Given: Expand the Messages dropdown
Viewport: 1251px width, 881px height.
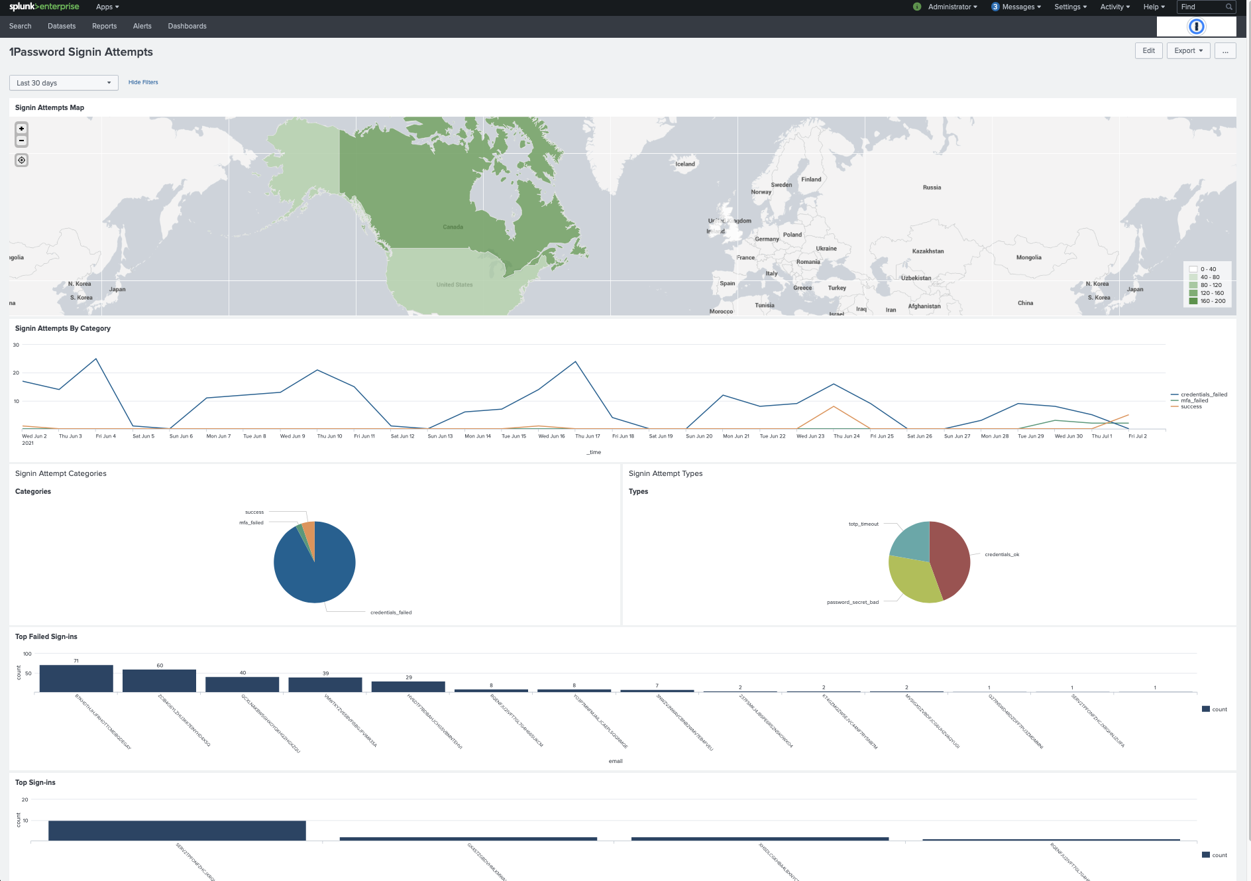Looking at the screenshot, I should tap(1021, 7).
